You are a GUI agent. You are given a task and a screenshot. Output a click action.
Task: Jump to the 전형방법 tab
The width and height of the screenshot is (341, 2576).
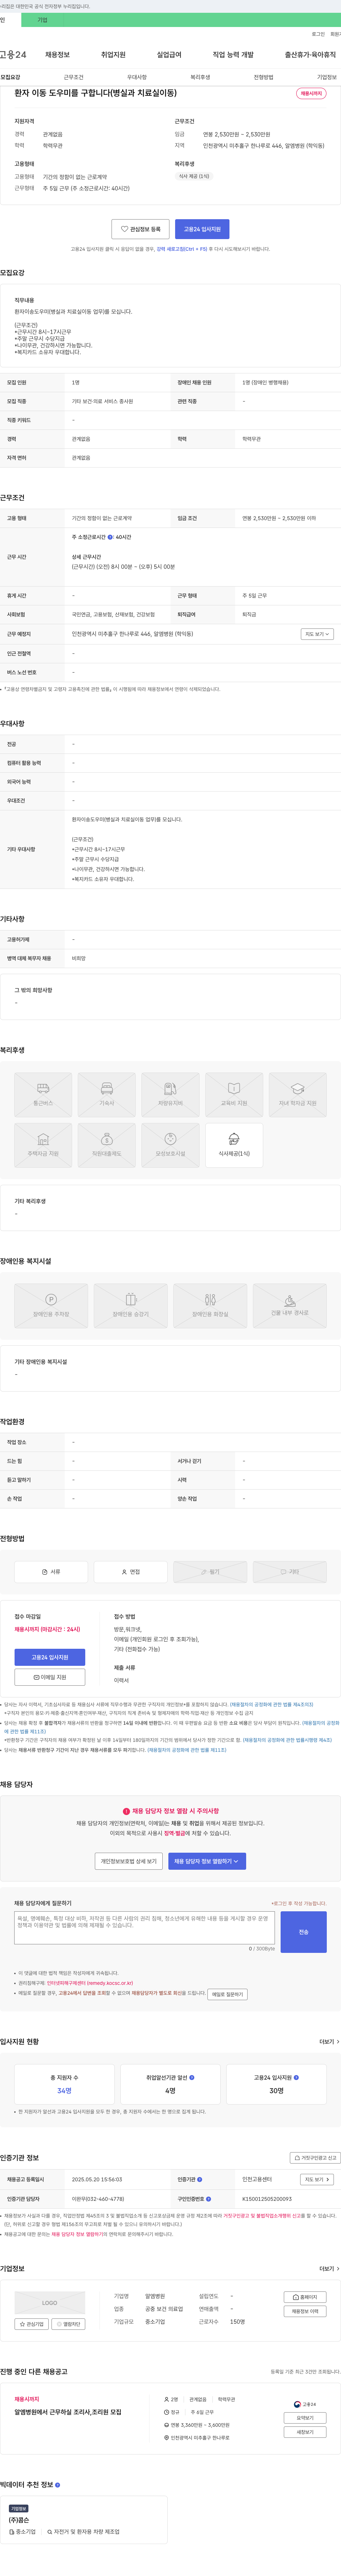[263, 77]
